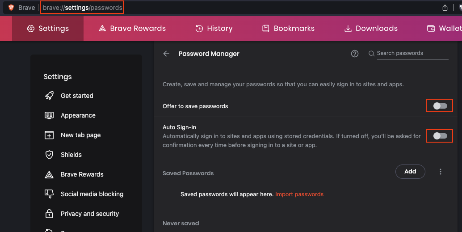Click the gear icon on Settings tab
This screenshot has height=232, width=462.
(x=31, y=28)
